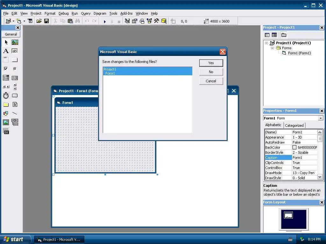Open the Project menu
Viewport: 326px width, 244px height.
[x=36, y=13]
